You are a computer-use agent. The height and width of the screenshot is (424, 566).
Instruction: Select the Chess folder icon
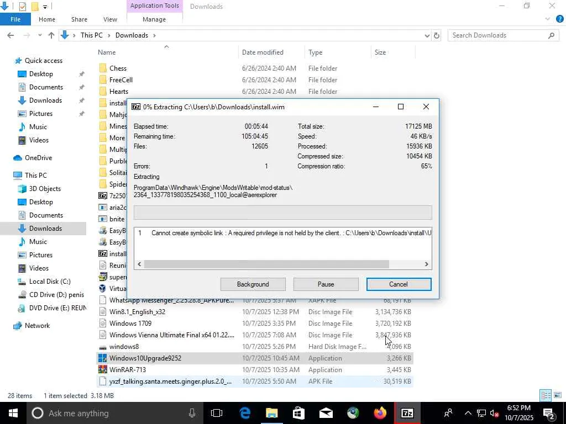click(103, 68)
